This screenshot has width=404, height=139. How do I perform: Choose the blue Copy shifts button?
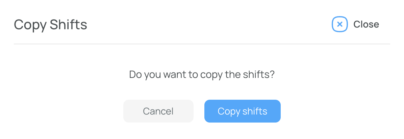click(243, 111)
